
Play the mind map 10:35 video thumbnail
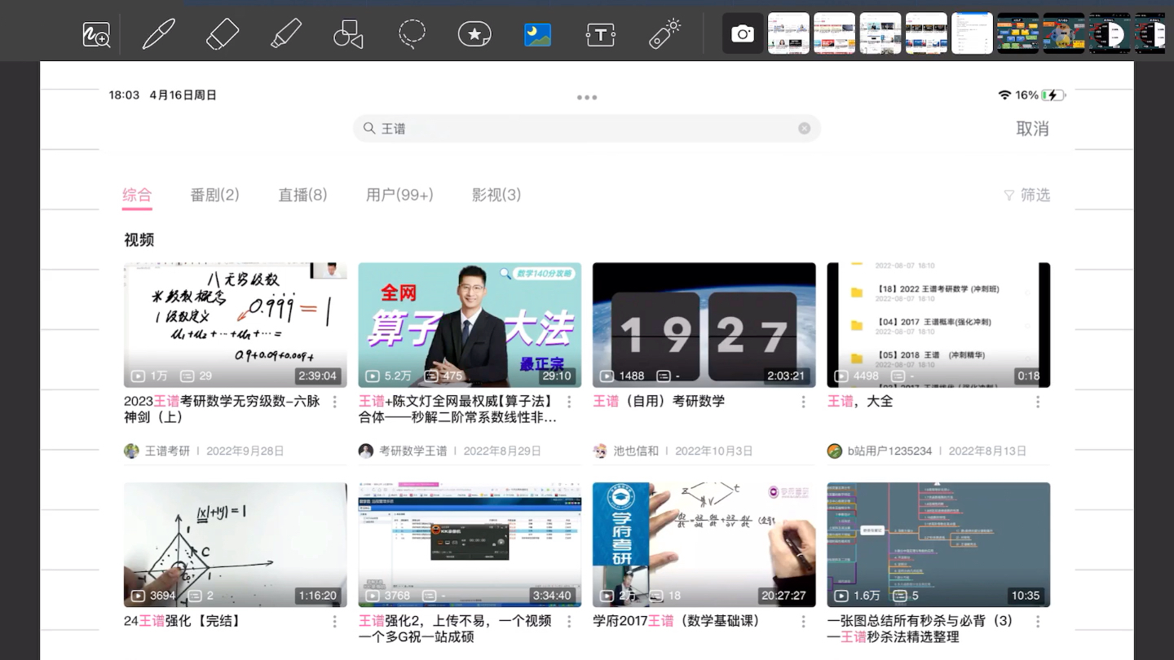pyautogui.click(x=938, y=545)
